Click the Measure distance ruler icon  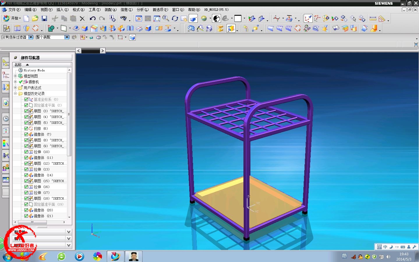coord(373,19)
